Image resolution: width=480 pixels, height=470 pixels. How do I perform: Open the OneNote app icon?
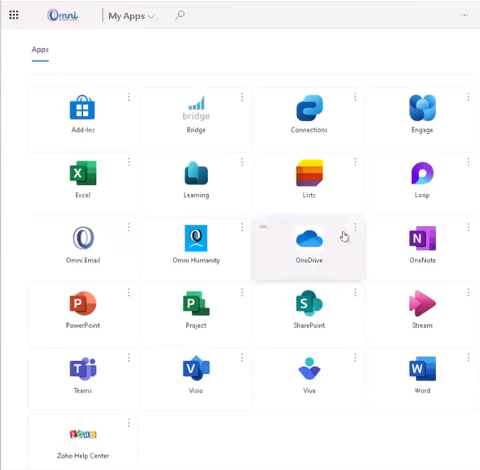423,238
